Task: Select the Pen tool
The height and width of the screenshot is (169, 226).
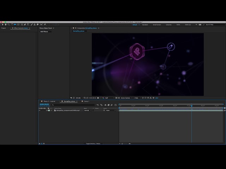Action: [x=25, y=25]
